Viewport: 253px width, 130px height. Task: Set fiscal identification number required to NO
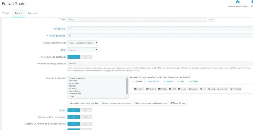(x=86, y=124)
